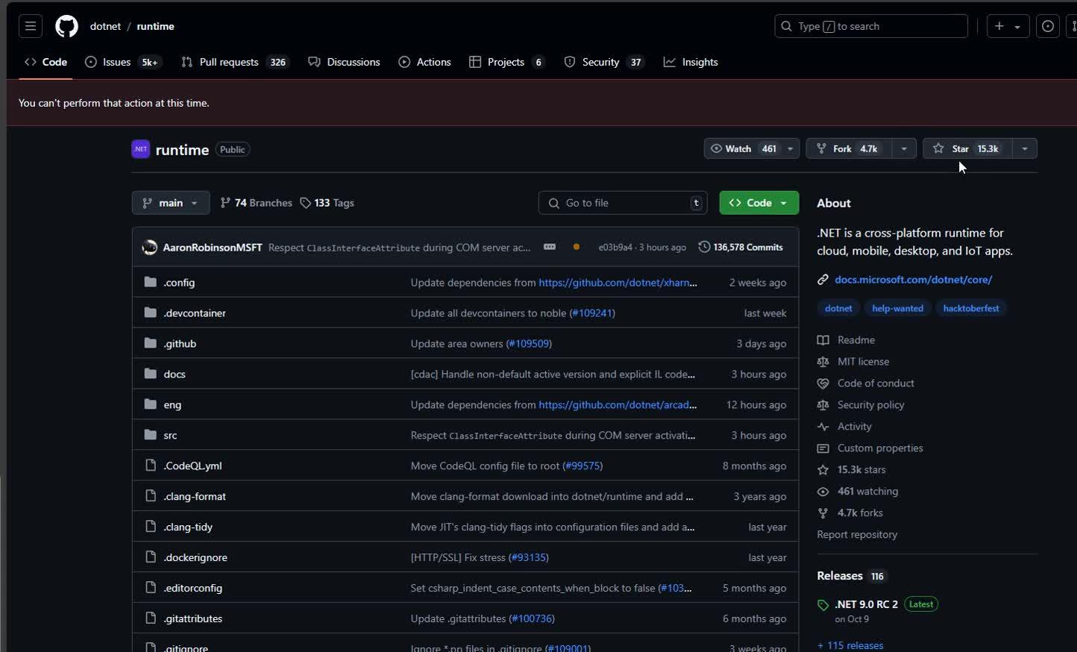1077x652 pixels.
Task: Open the create new plus menu
Action: click(1008, 26)
